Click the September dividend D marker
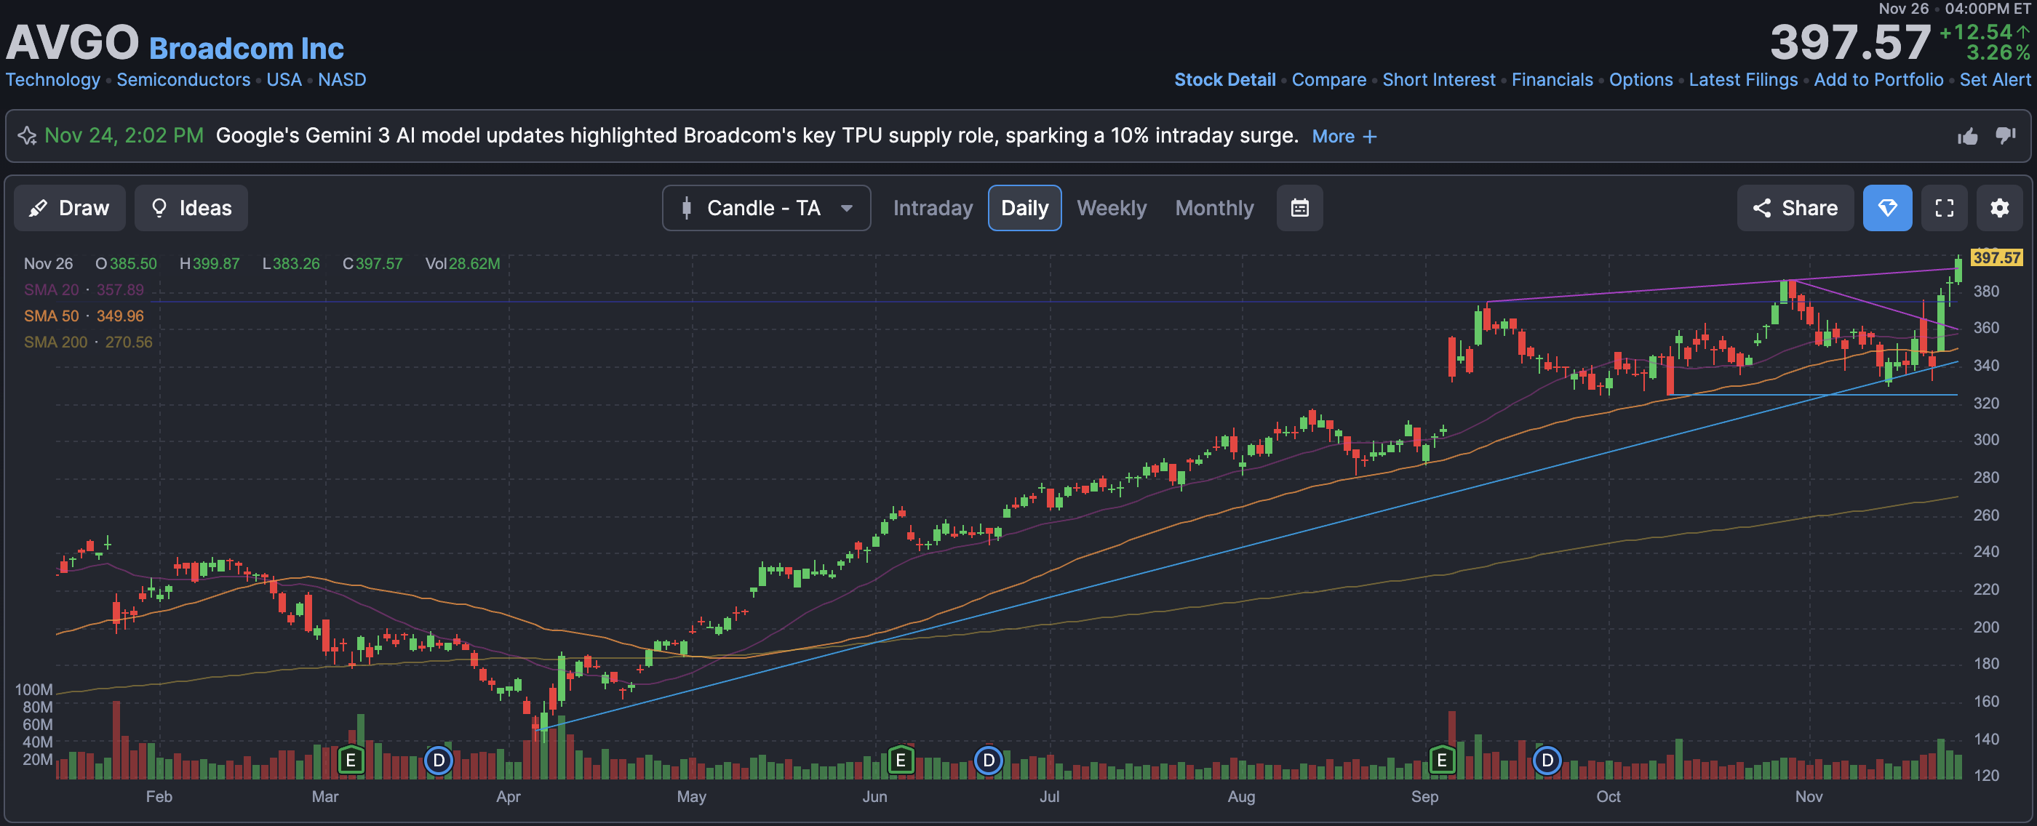 [x=1546, y=761]
